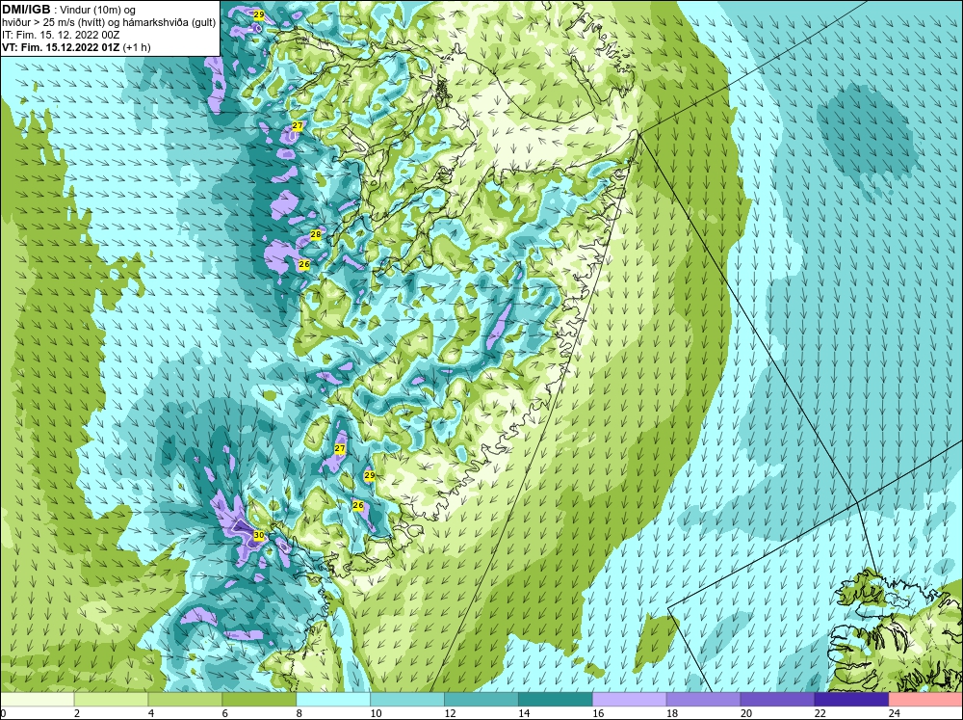Pick the lavender 16–18 legend swatch

pos(630,700)
